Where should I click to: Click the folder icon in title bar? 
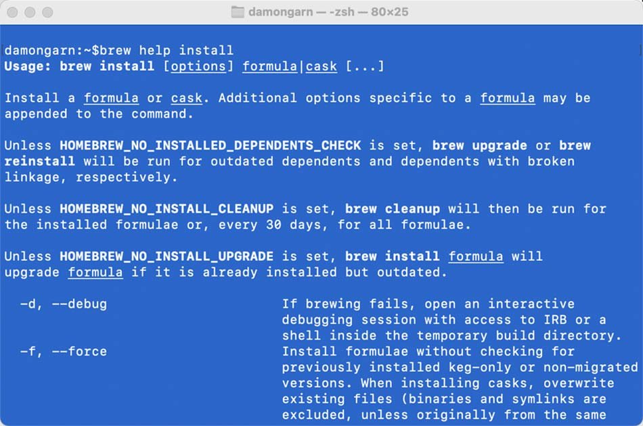[238, 12]
